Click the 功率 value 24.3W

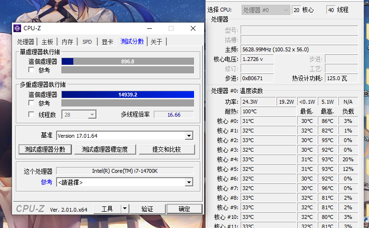point(258,102)
